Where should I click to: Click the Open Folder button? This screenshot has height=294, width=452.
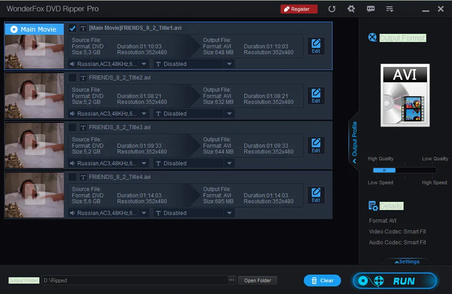click(x=257, y=280)
